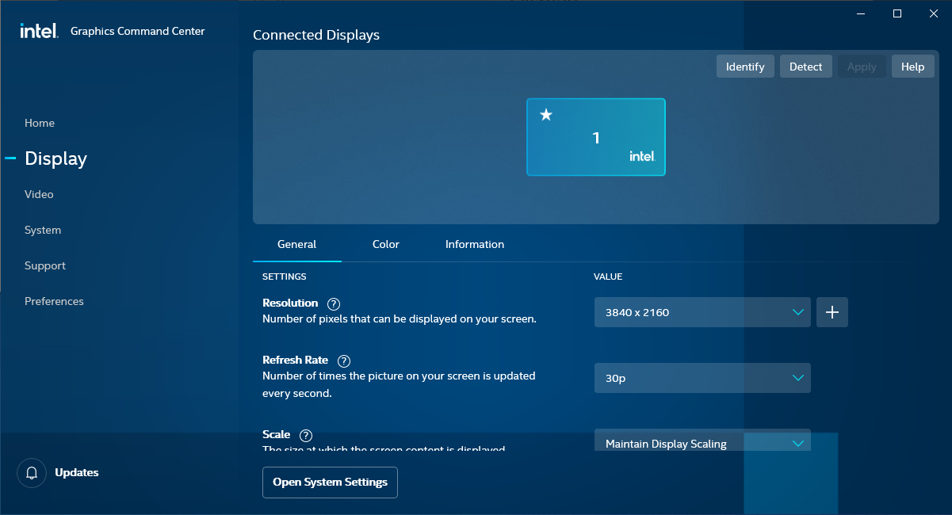952x515 pixels.
Task: Click the Scale help question mark icon
Action: 306,435
